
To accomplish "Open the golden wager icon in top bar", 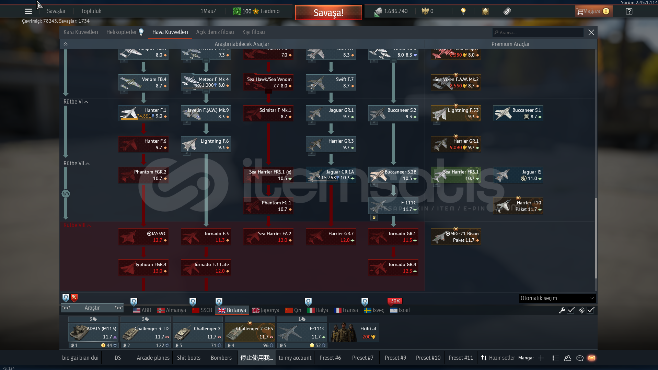I will tap(485, 11).
